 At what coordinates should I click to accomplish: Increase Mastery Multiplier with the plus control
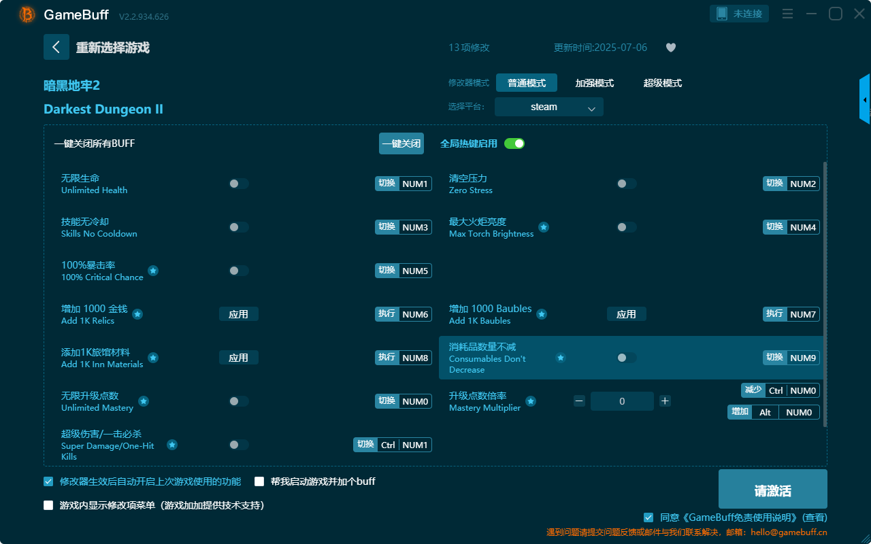point(665,401)
